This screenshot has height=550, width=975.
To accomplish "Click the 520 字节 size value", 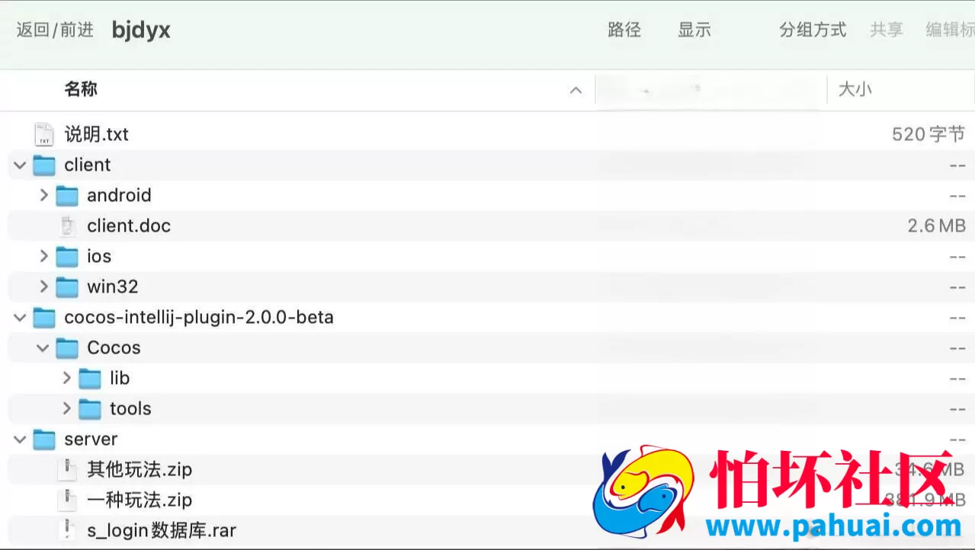I will (928, 135).
